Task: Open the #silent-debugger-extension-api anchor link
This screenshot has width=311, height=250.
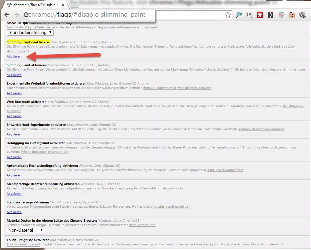Action: click(44, 152)
